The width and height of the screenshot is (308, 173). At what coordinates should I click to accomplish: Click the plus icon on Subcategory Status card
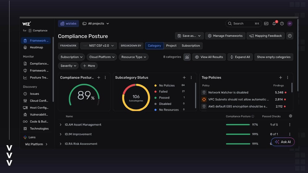[x=184, y=78]
